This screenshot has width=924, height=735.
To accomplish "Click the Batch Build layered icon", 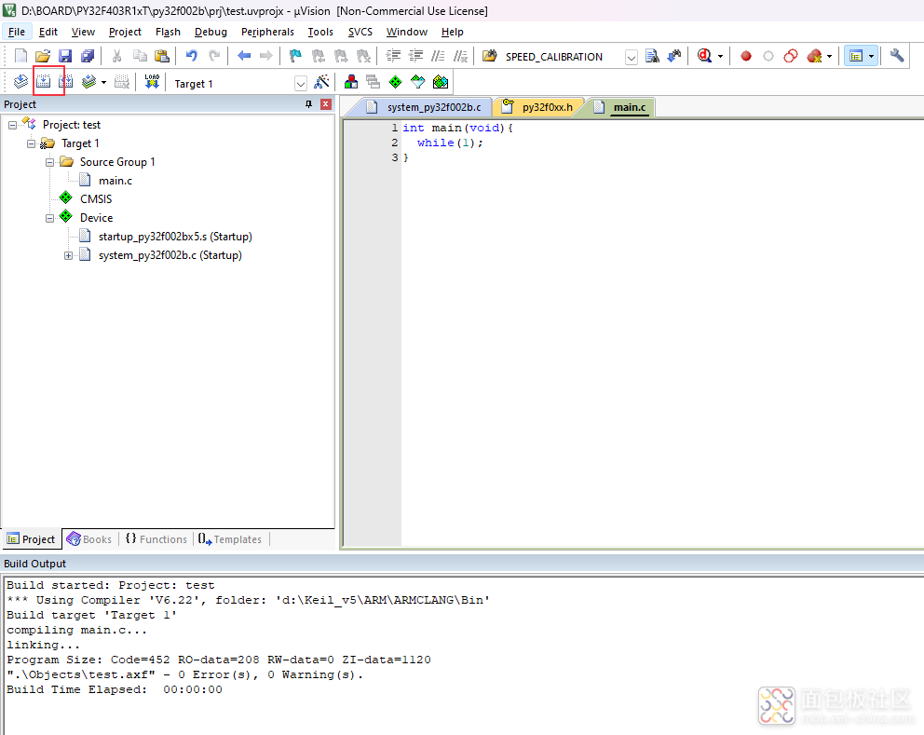I will pos(88,82).
